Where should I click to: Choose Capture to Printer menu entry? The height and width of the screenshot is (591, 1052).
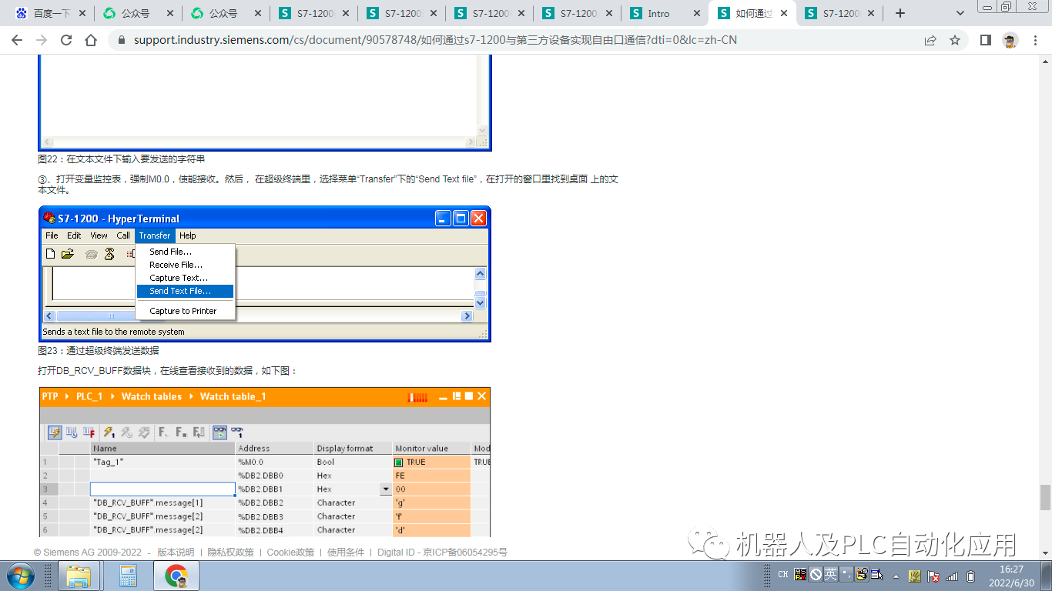[x=185, y=311]
